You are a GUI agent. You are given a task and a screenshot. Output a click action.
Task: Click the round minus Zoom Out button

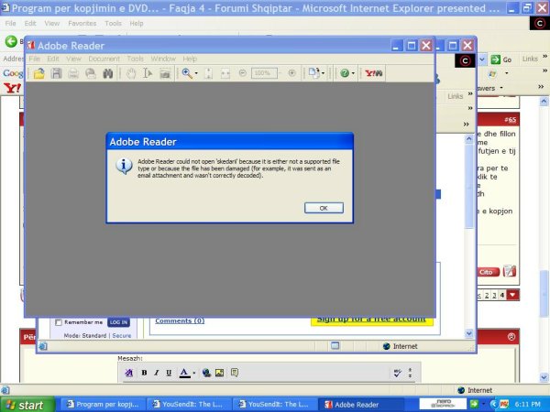pyautogui.click(x=242, y=73)
